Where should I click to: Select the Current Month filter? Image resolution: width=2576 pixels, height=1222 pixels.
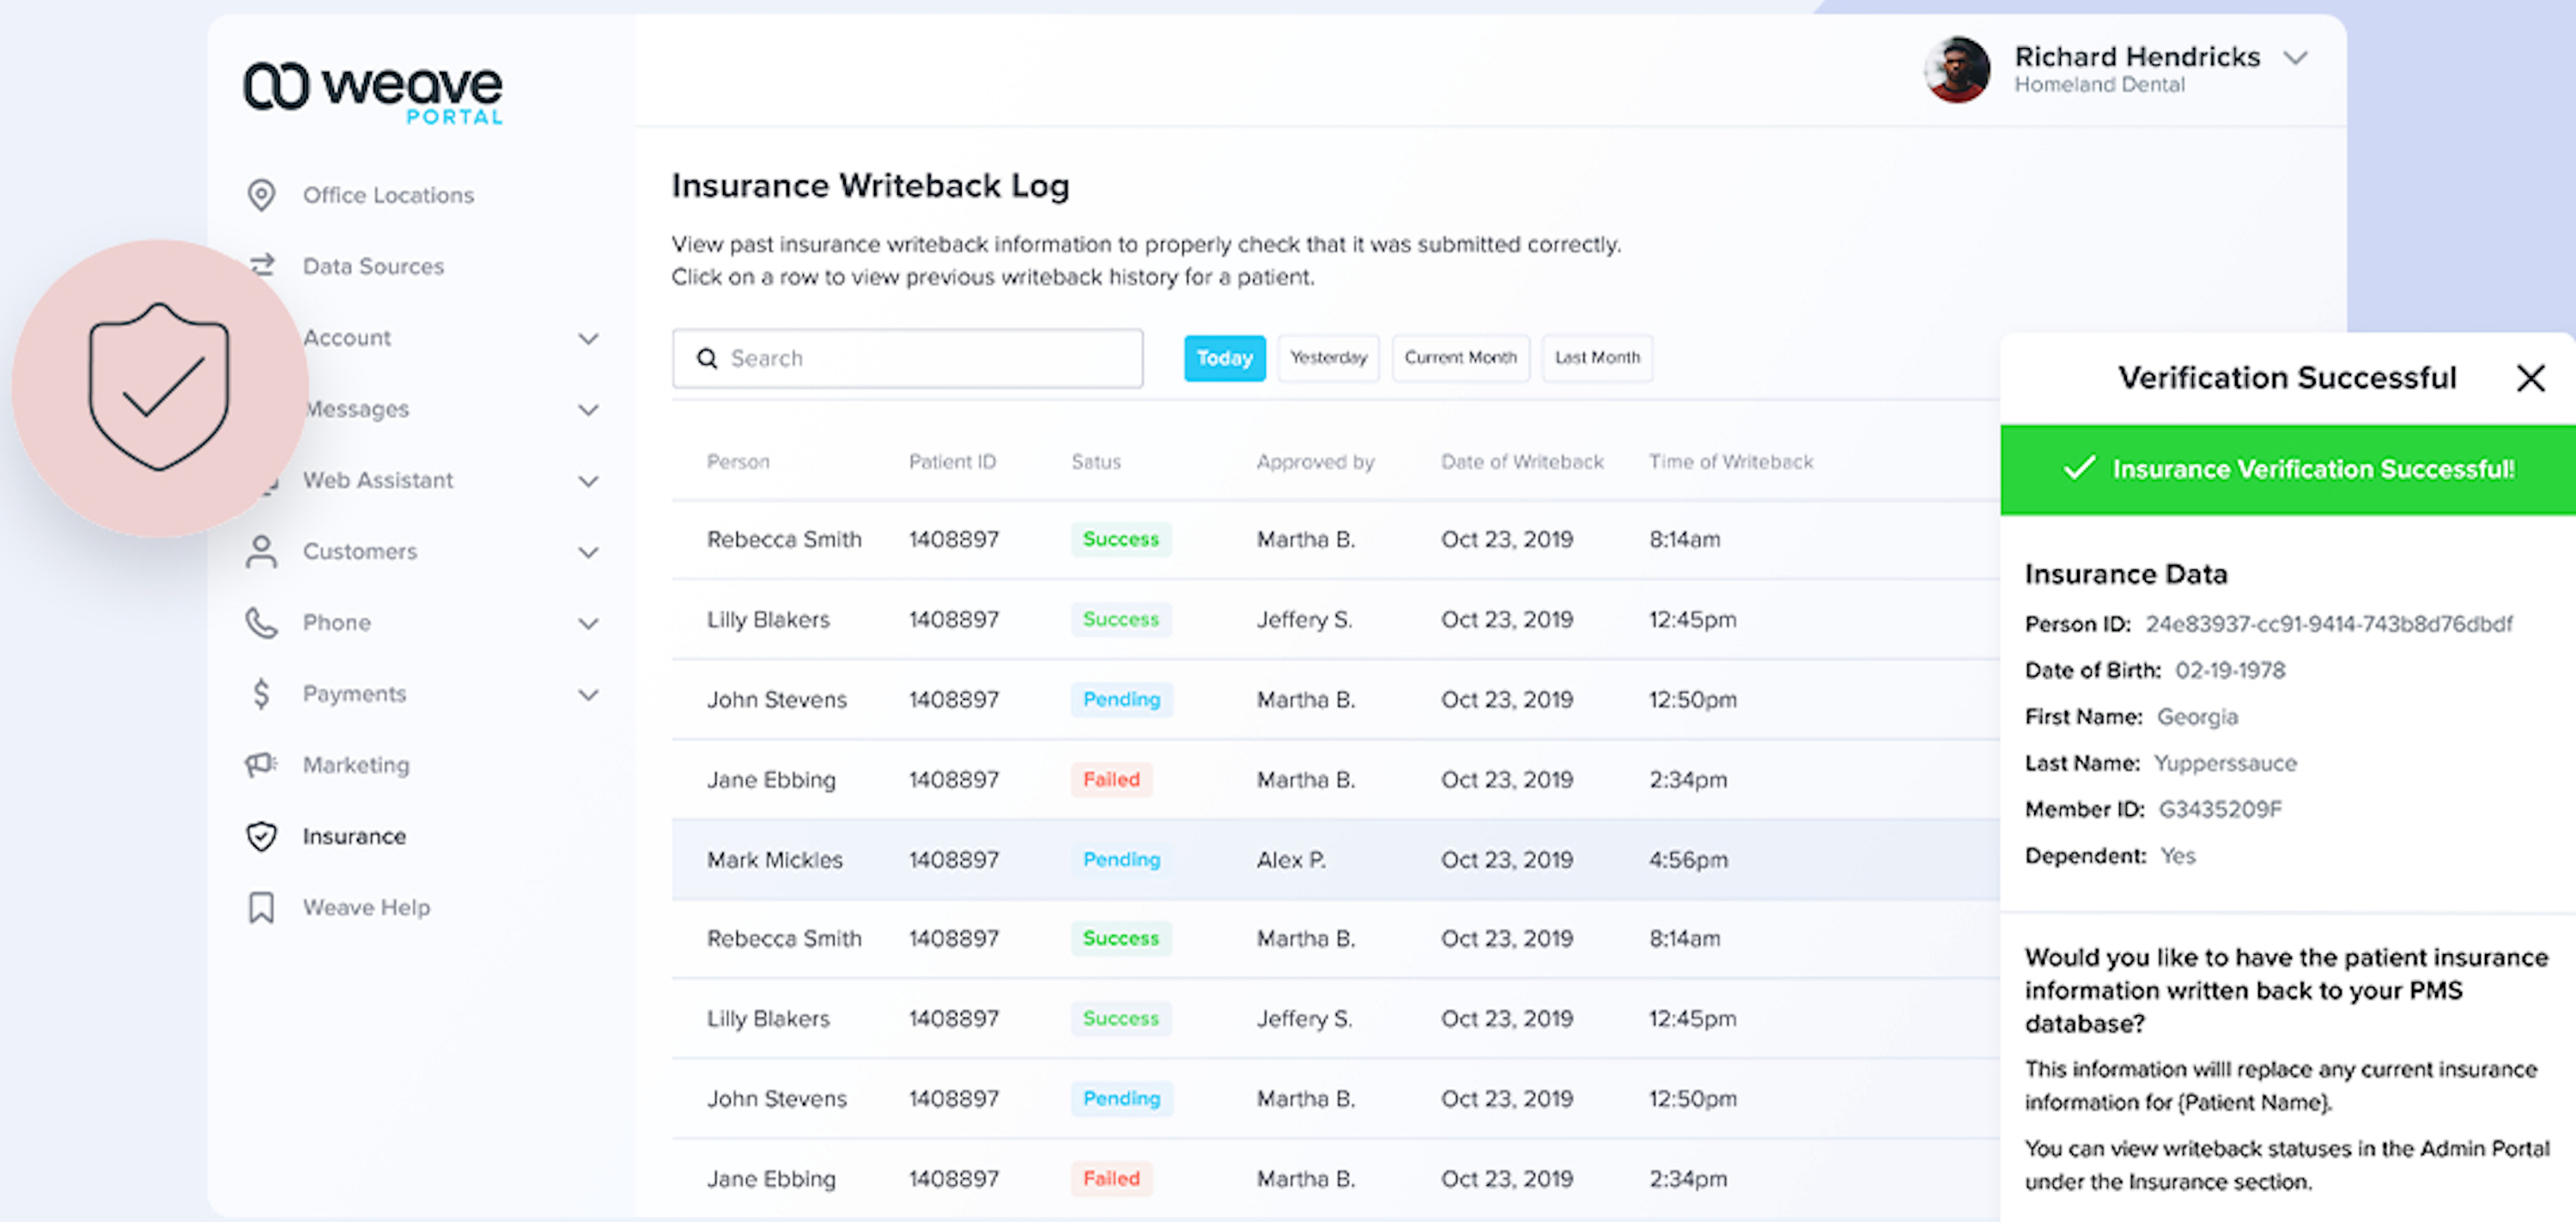(1460, 358)
